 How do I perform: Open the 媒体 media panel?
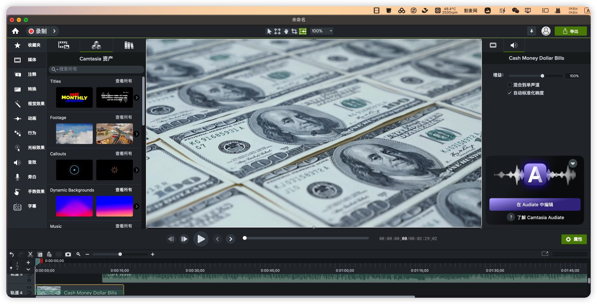tap(27, 60)
